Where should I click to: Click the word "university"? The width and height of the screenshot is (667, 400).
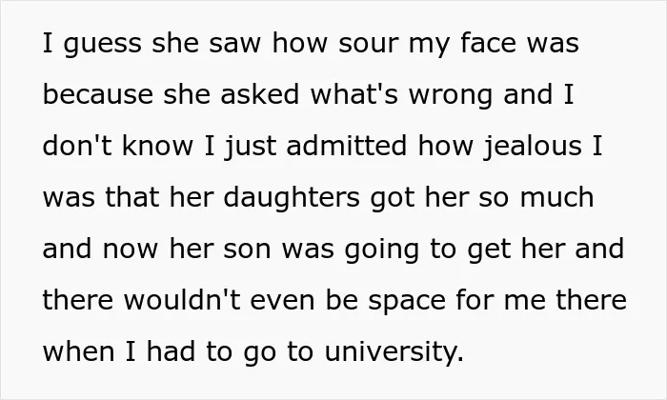[x=392, y=352]
